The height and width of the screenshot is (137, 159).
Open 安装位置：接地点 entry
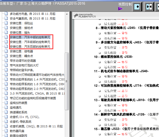tap(21, 28)
